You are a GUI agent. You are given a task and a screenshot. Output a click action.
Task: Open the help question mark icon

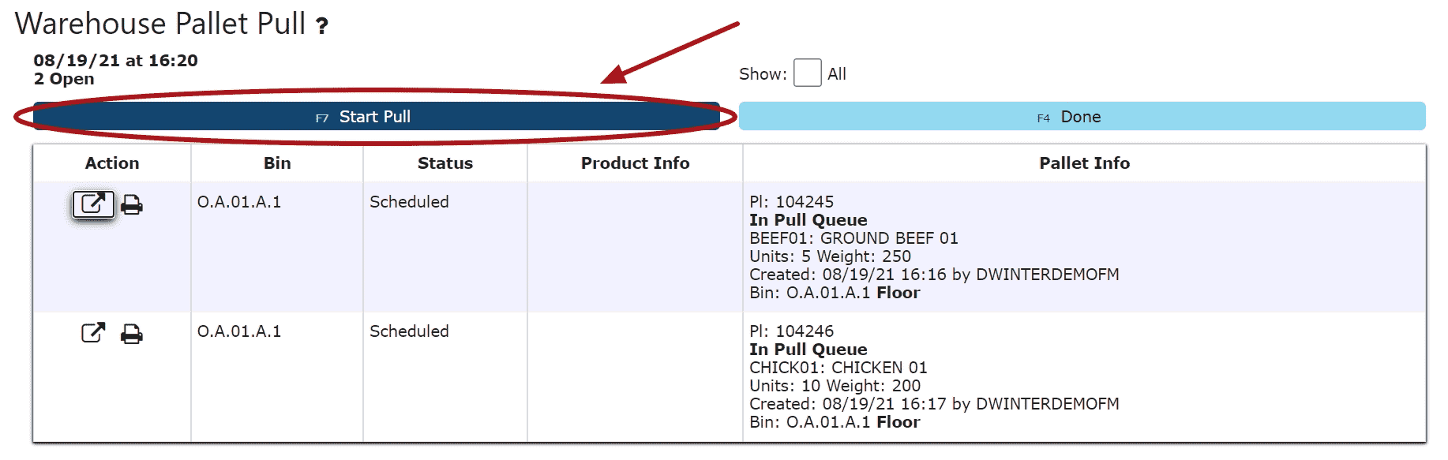coord(322,26)
